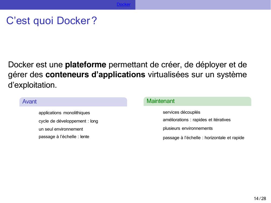Click the "applications monolithiques" item

64,113
